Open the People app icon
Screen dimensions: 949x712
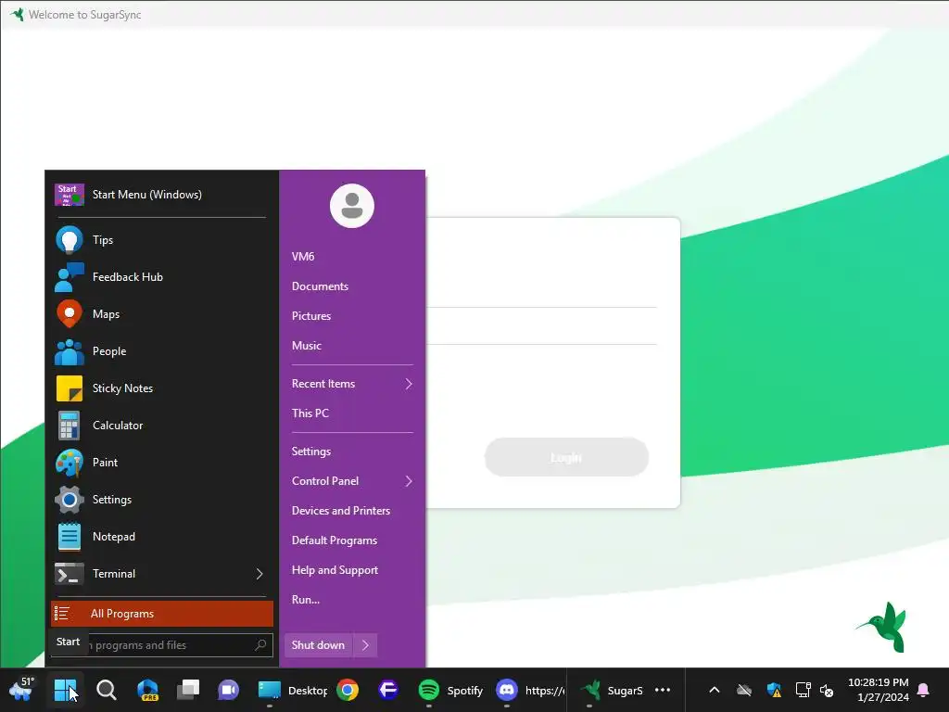point(69,351)
